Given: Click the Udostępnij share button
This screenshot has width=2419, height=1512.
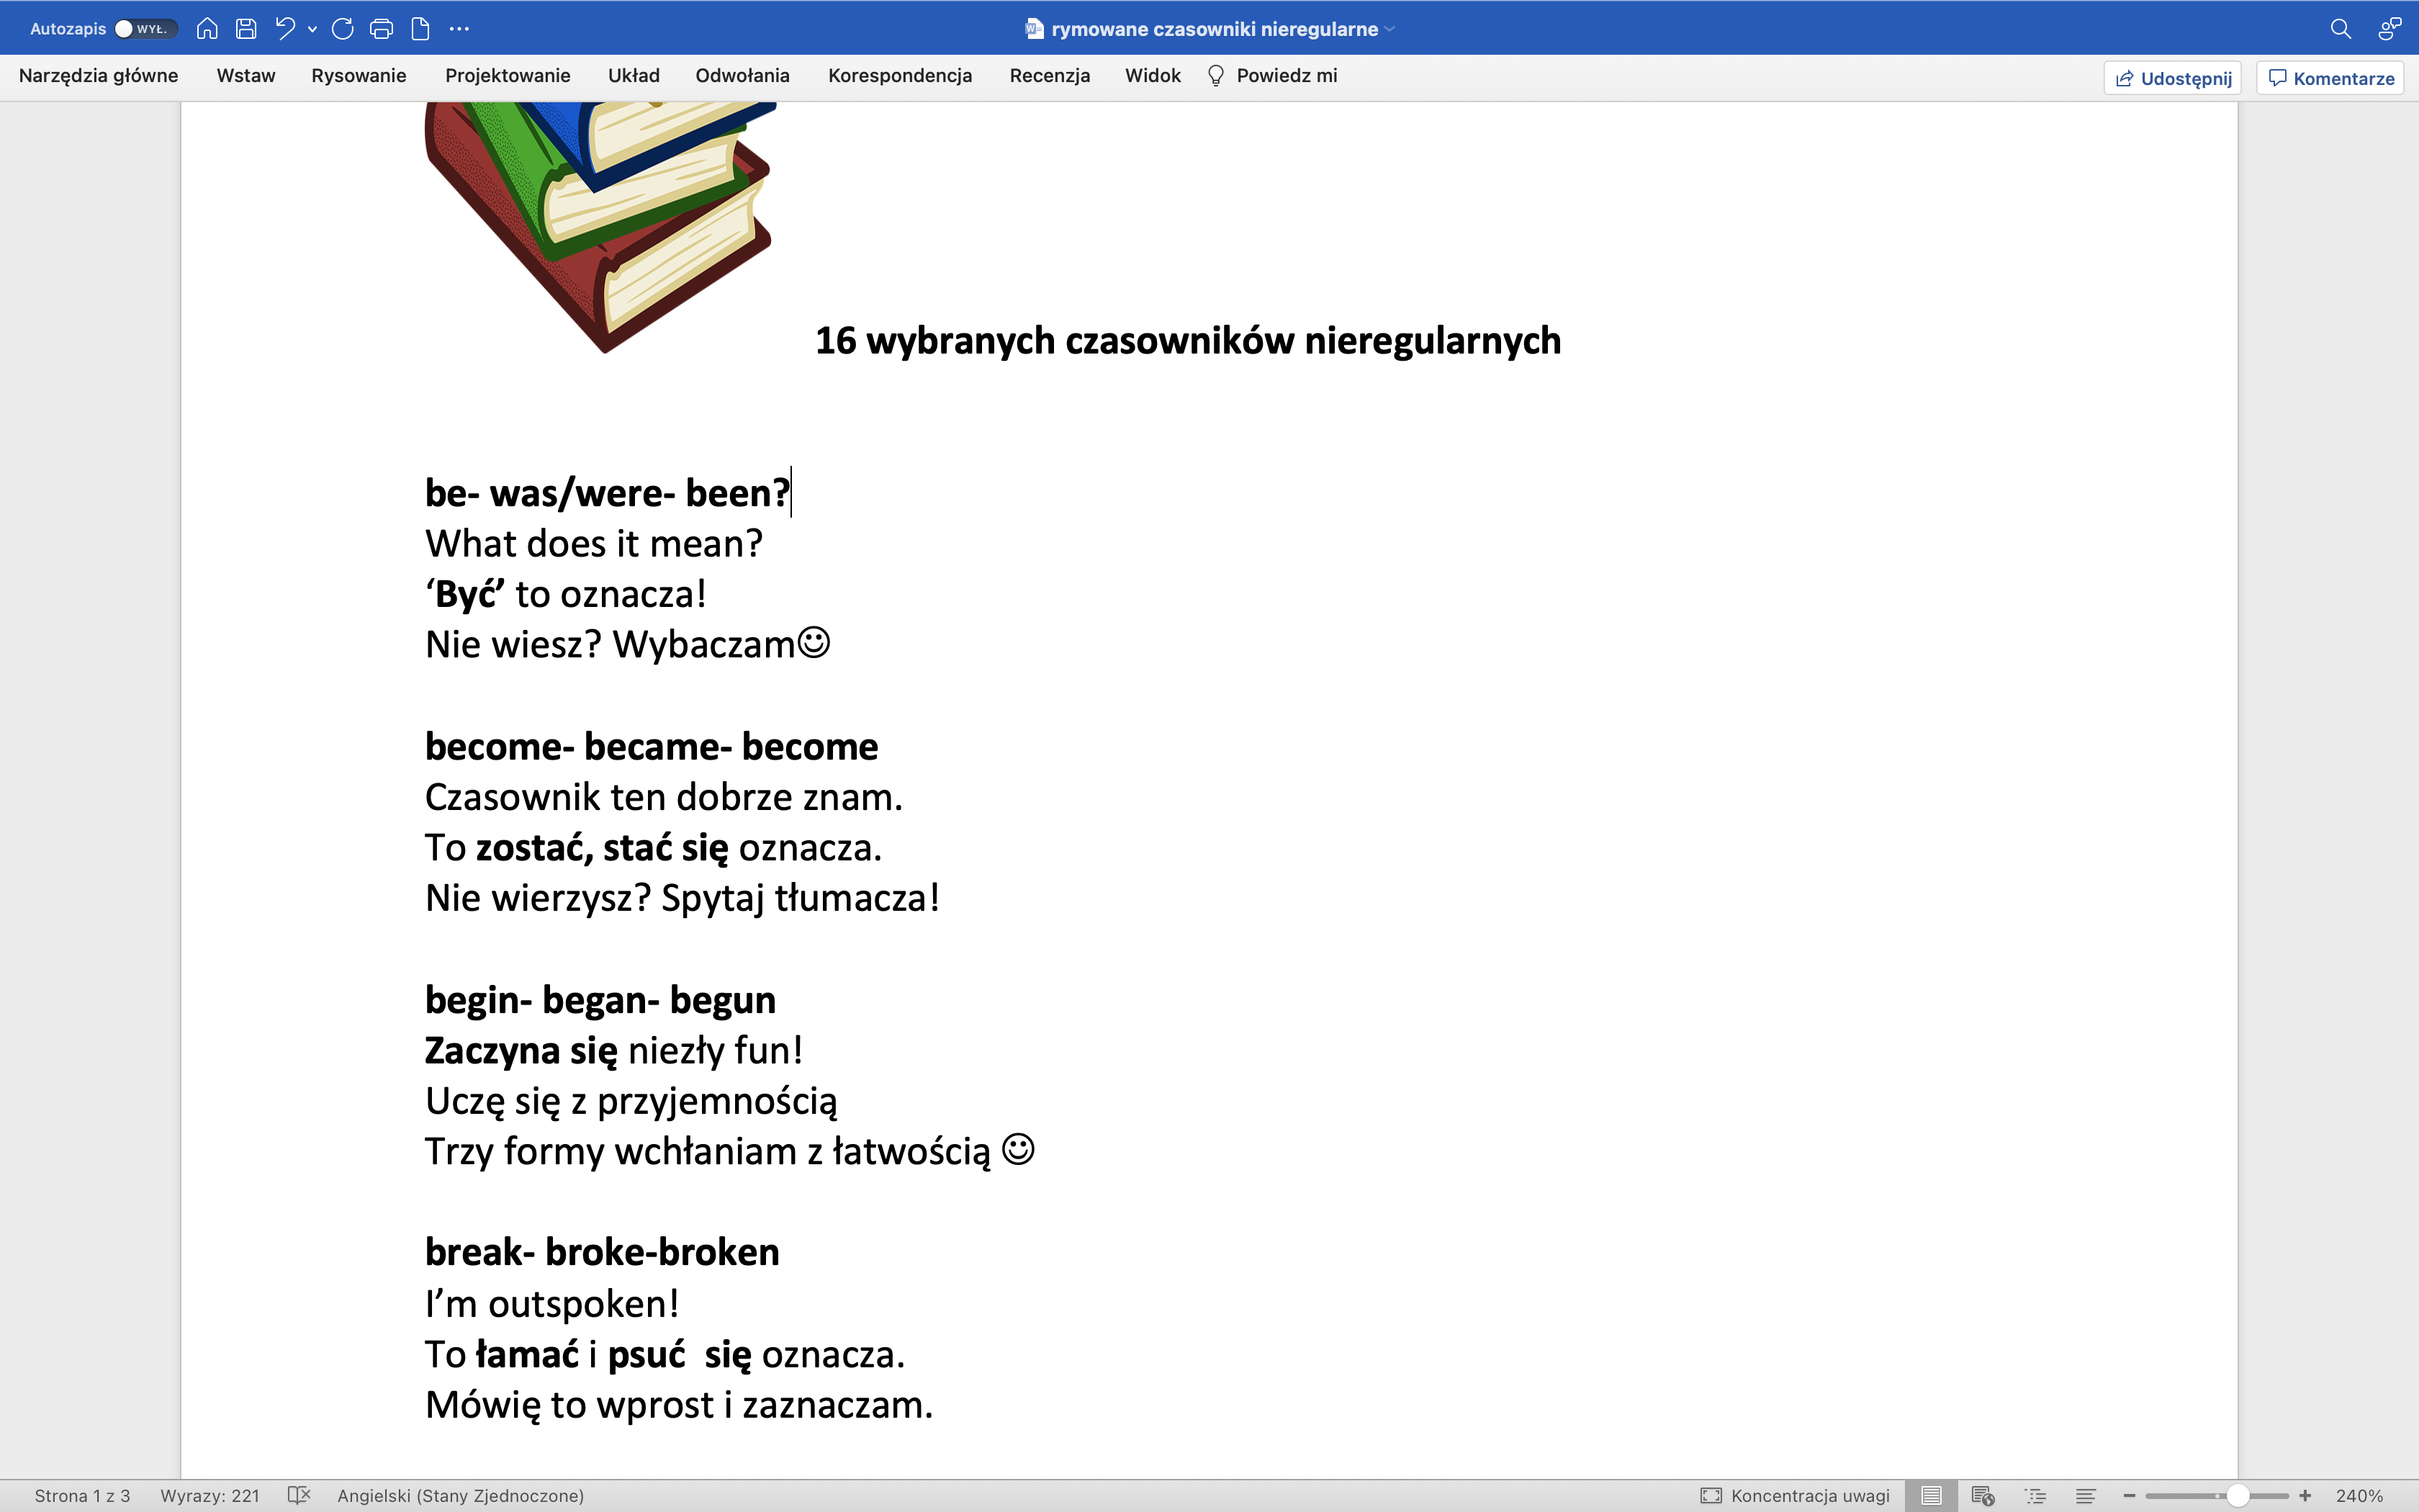Looking at the screenshot, I should pos(2173,78).
